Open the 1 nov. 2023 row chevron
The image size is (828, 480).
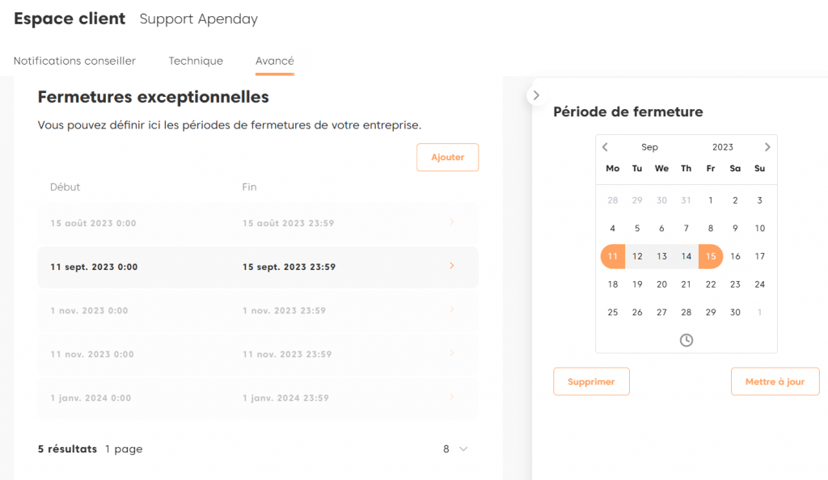click(x=451, y=309)
